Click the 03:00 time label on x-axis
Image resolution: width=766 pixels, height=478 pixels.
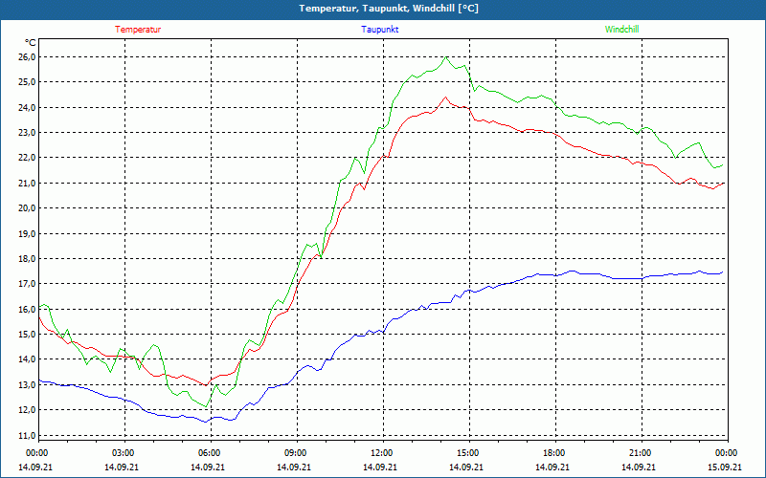click(123, 453)
